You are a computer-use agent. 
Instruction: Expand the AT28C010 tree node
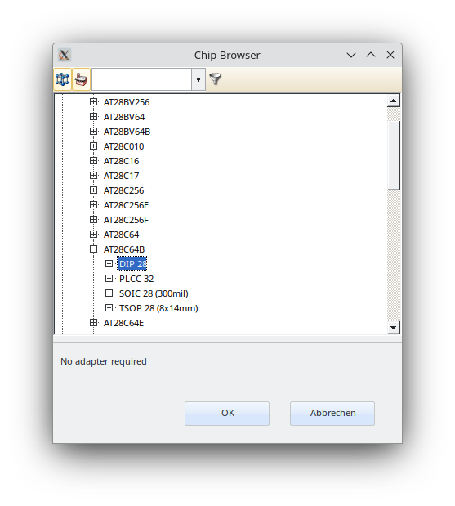[93, 146]
